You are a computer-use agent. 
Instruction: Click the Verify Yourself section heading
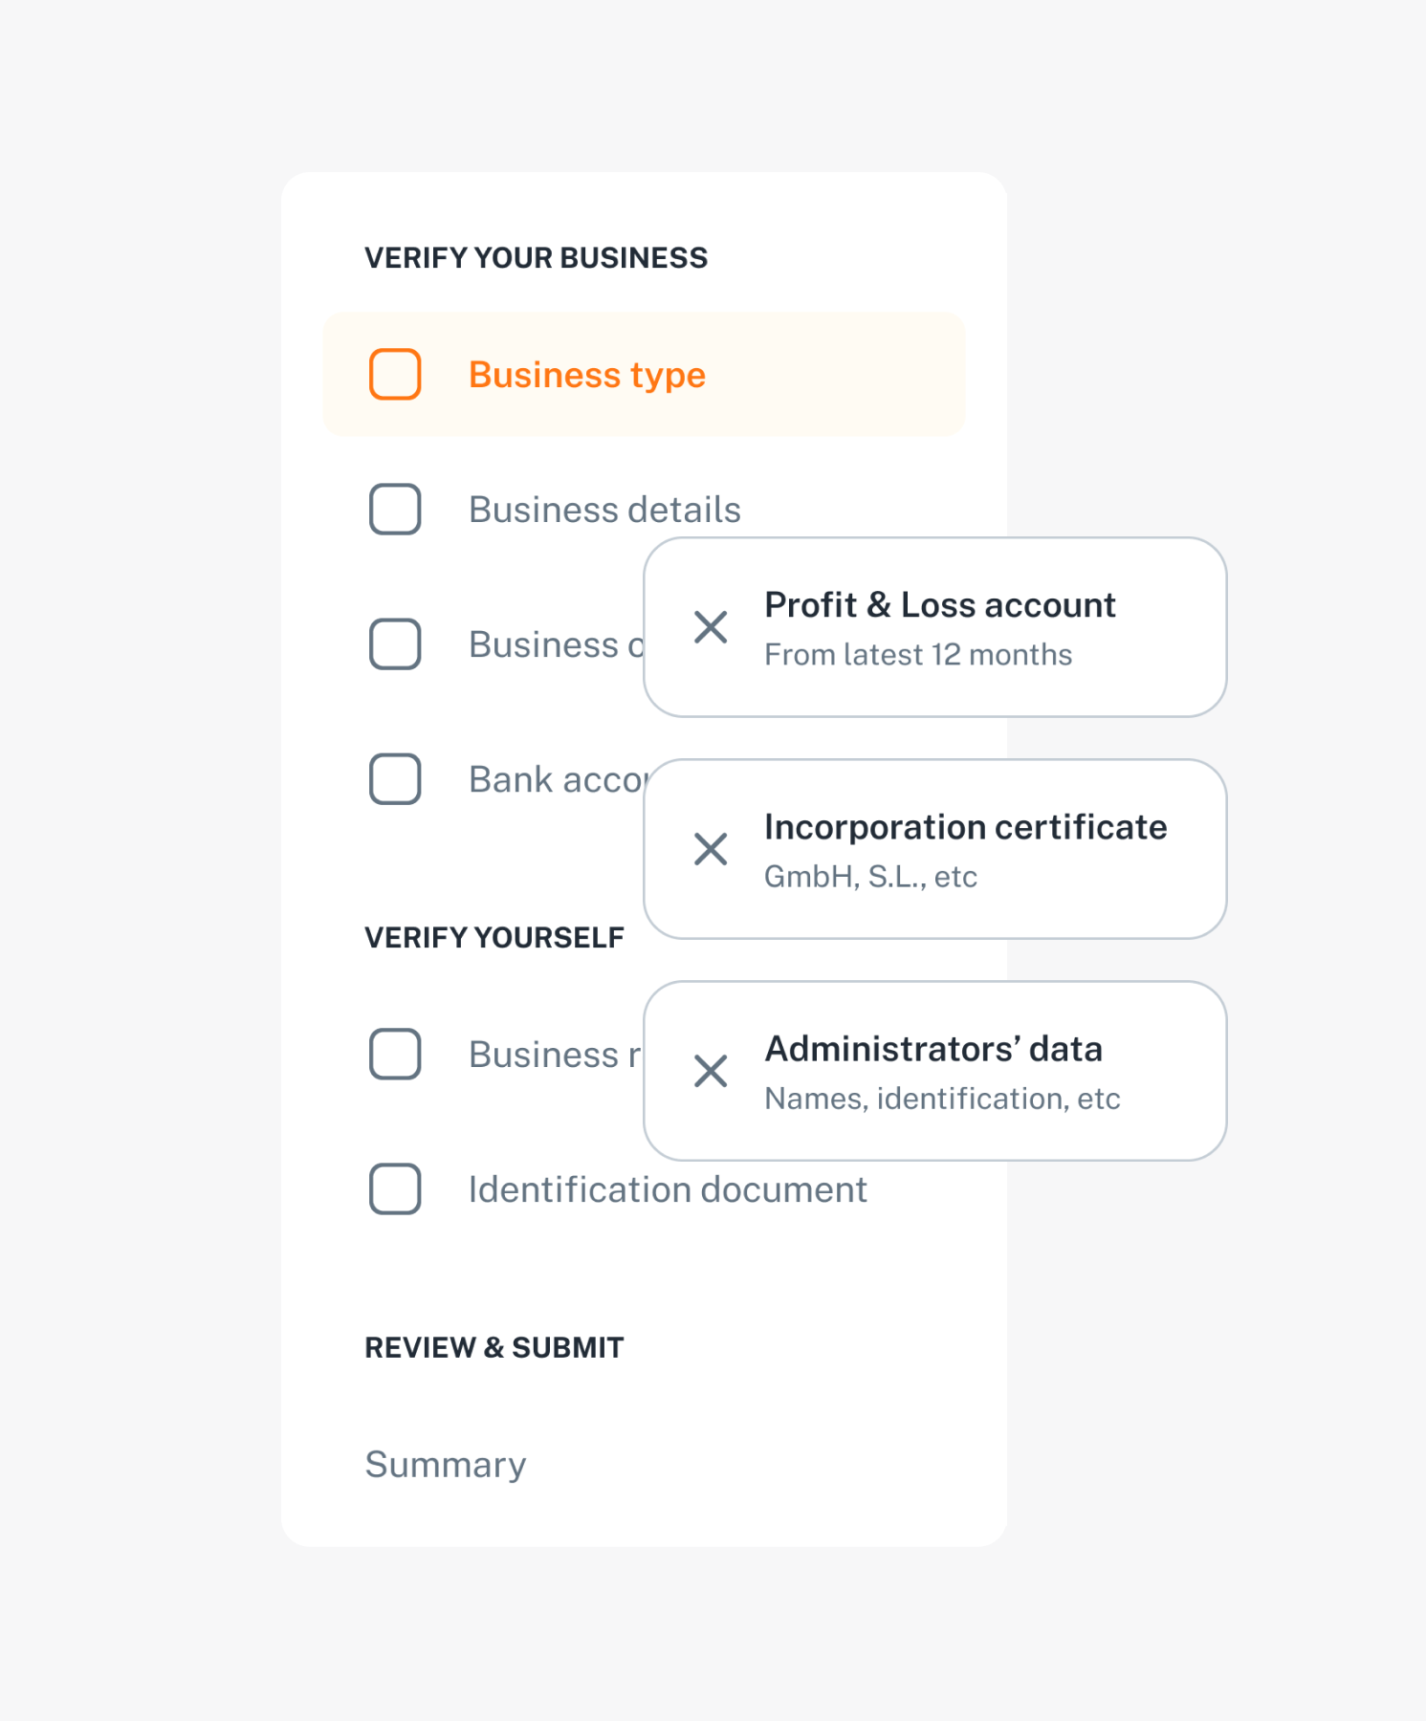[x=494, y=938]
